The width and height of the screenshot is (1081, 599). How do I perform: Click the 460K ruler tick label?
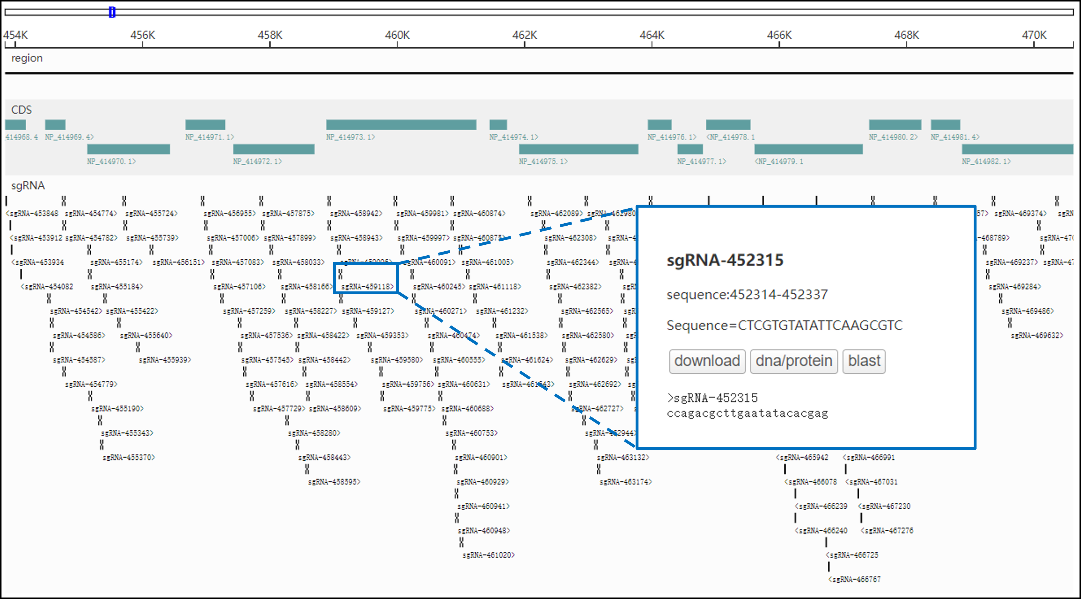pyautogui.click(x=397, y=35)
